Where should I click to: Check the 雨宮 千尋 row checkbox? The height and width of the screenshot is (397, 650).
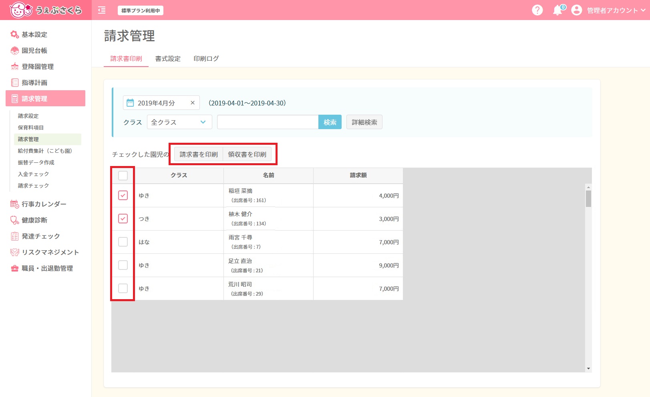123,242
